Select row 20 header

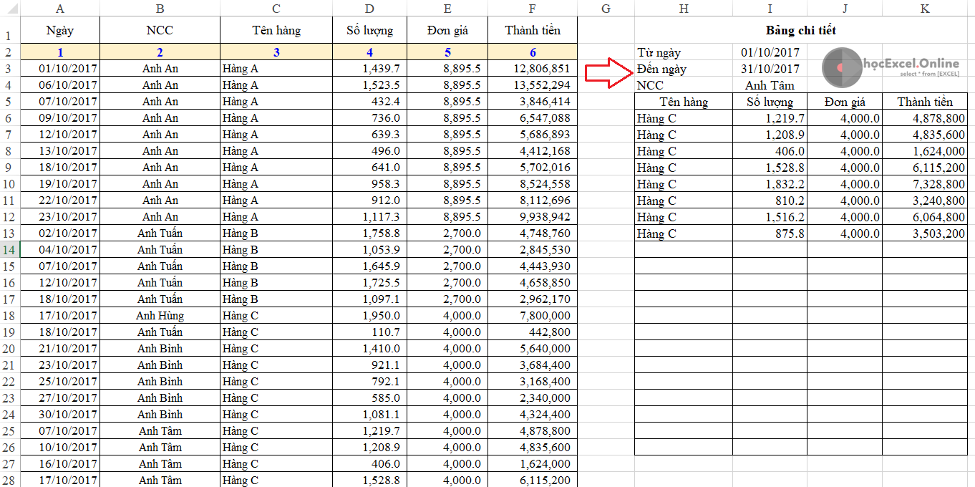[10, 349]
